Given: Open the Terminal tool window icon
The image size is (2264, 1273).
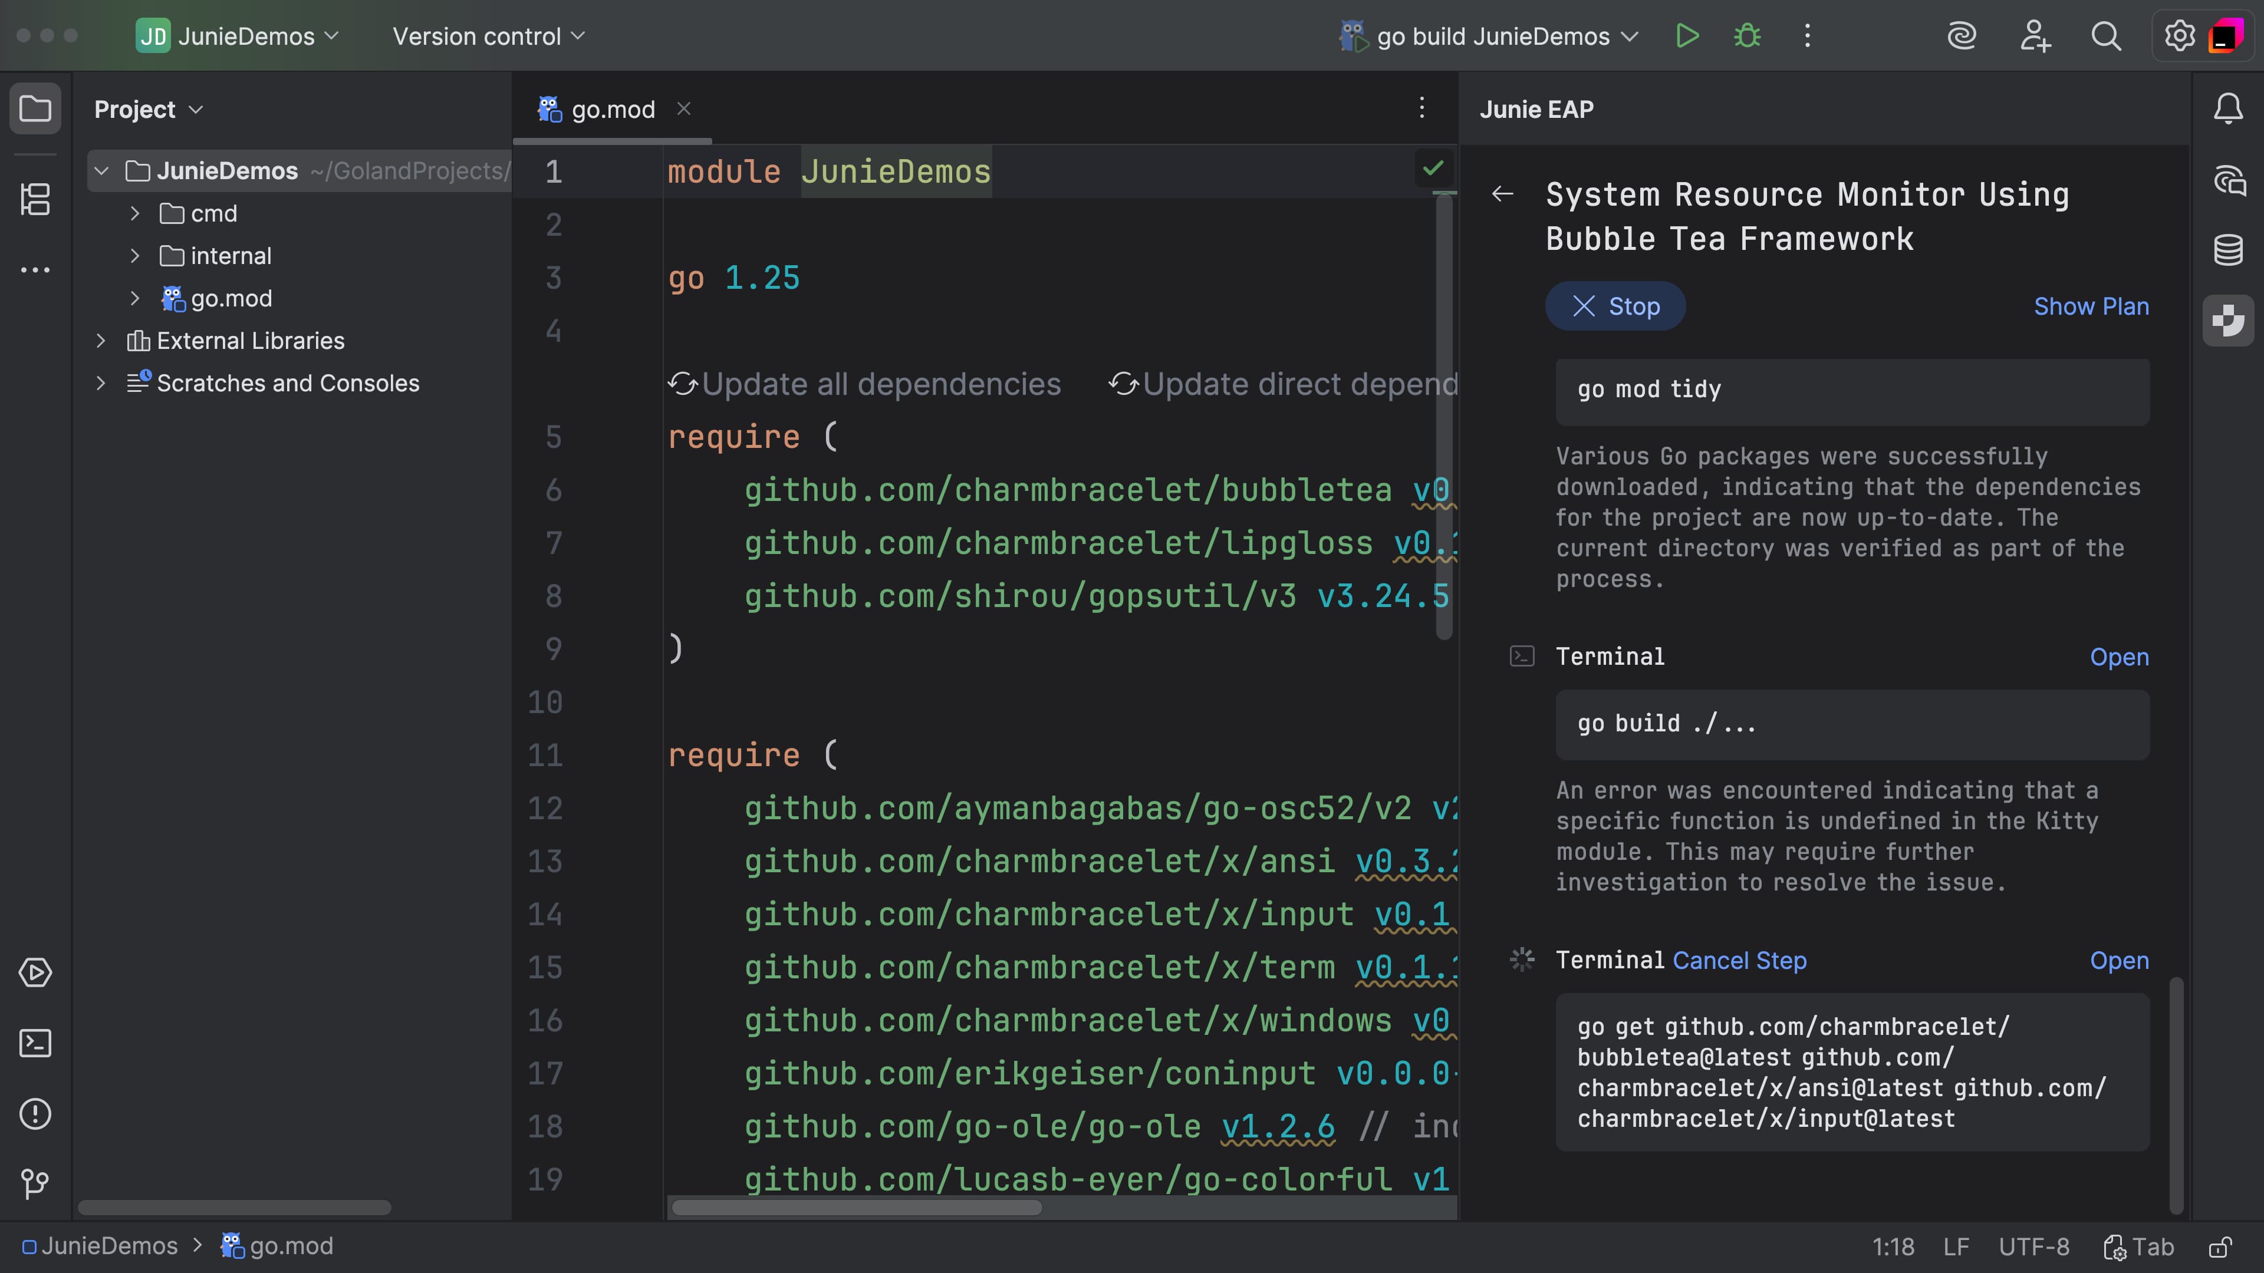Looking at the screenshot, I should [35, 1043].
